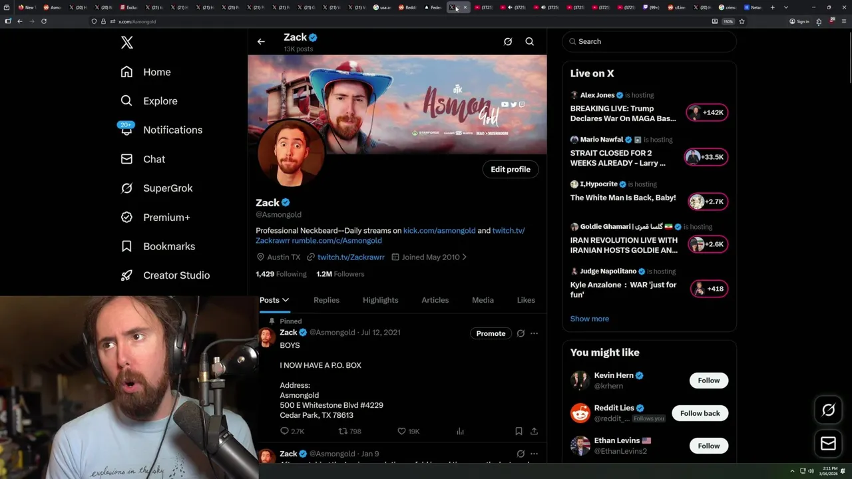The height and width of the screenshot is (479, 852).
Task: Open the Asmongold banner image
Action: click(397, 104)
